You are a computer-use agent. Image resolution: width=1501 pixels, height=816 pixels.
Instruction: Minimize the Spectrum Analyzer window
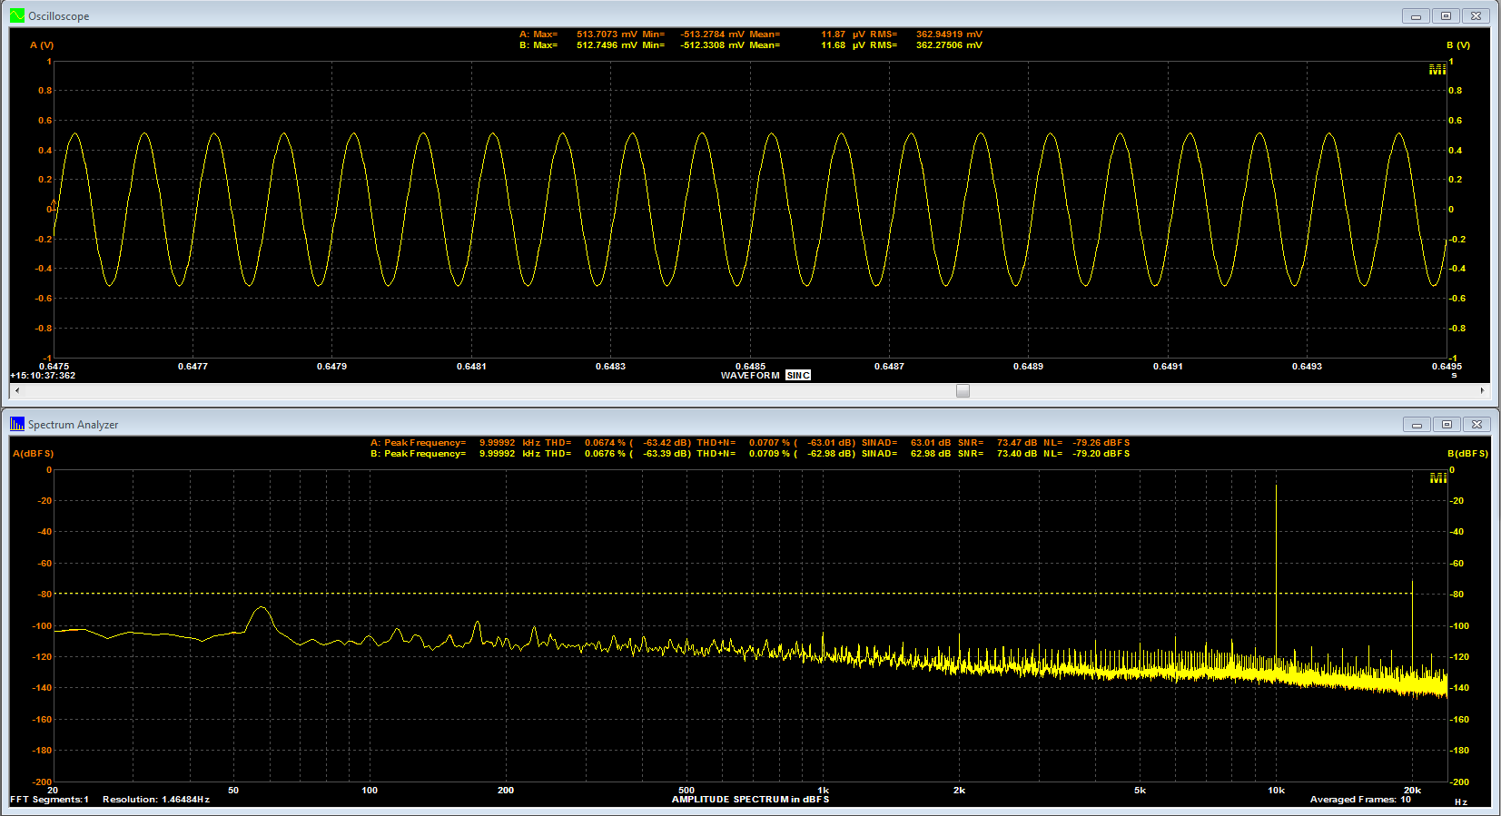1417,424
